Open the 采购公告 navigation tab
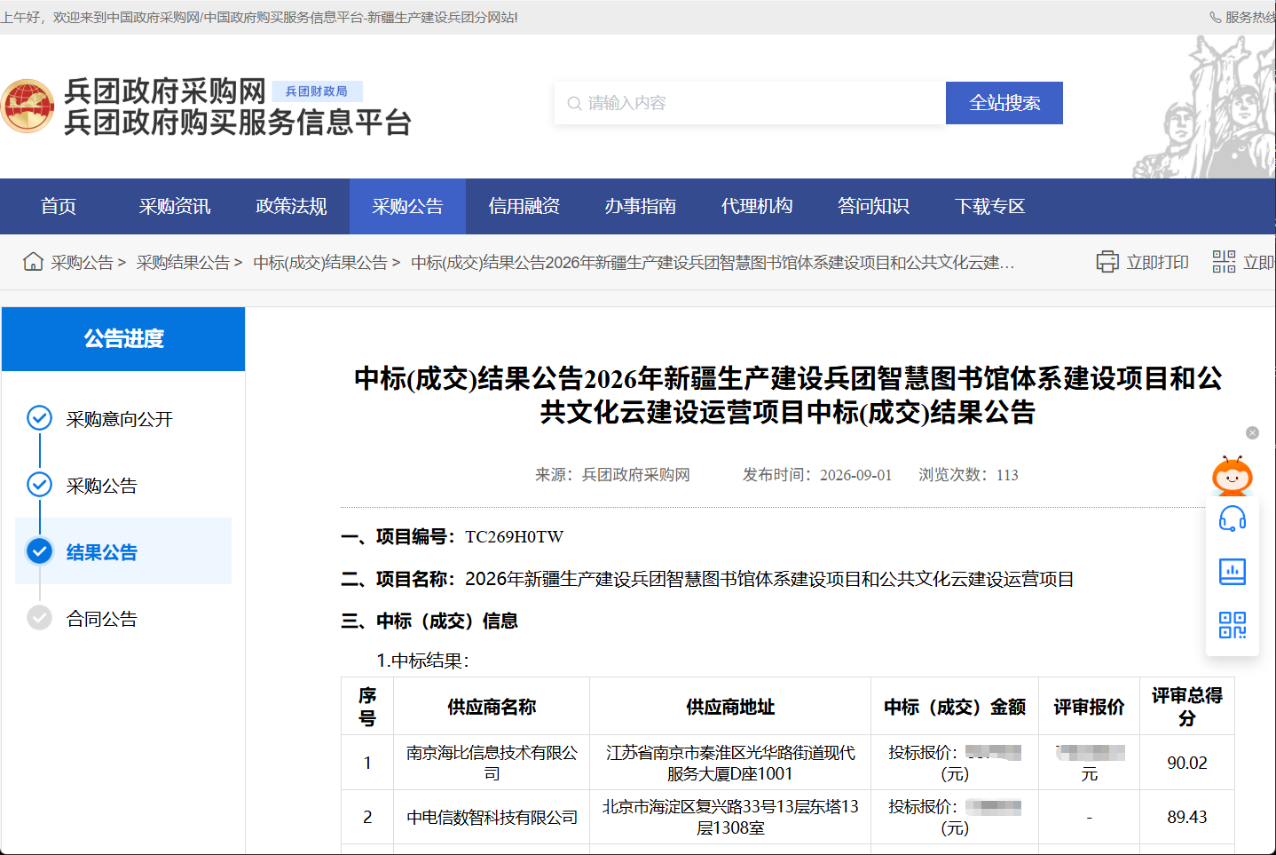Image resolution: width=1276 pixels, height=855 pixels. tap(407, 207)
